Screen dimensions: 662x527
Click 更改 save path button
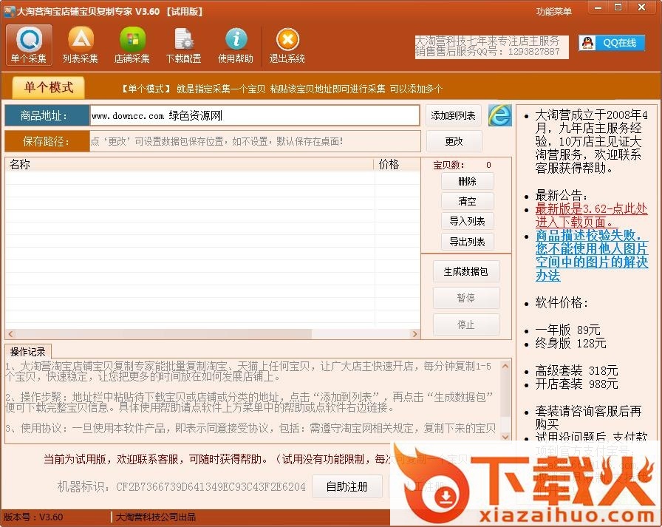(454, 141)
